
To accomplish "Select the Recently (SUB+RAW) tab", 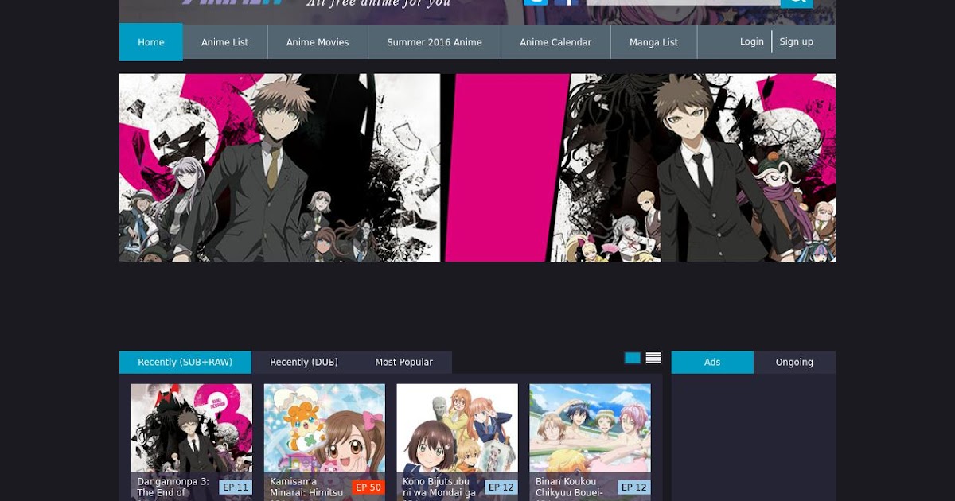I will 185,362.
